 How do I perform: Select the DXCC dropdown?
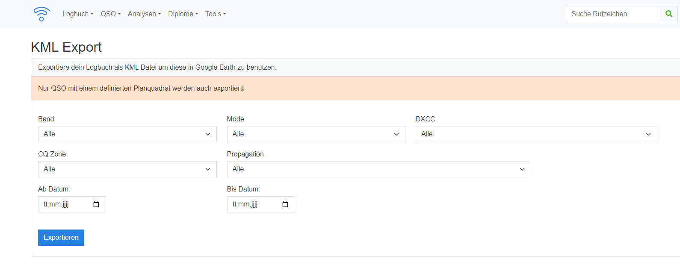(536, 134)
